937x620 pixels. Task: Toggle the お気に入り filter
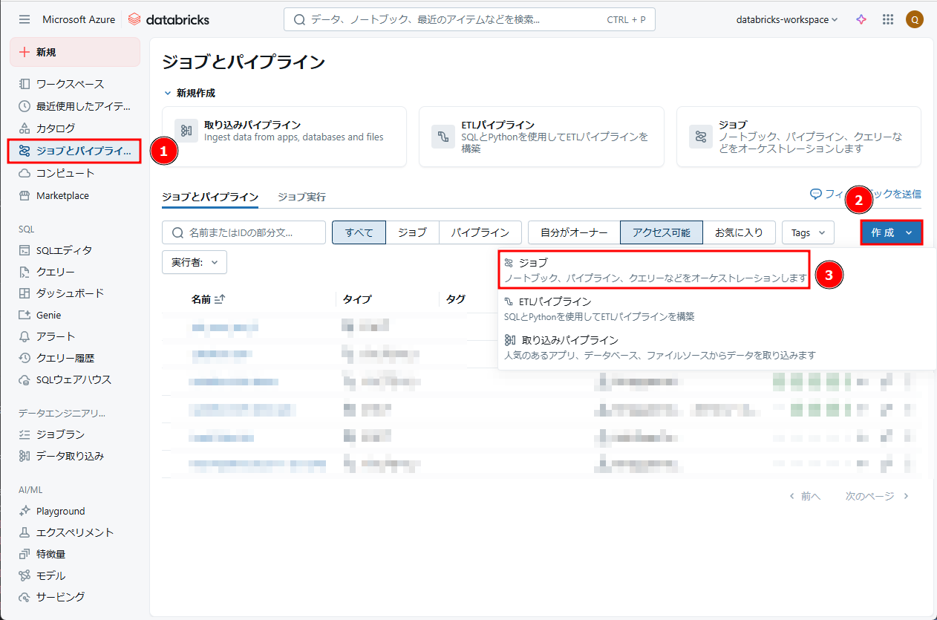pyautogui.click(x=738, y=232)
